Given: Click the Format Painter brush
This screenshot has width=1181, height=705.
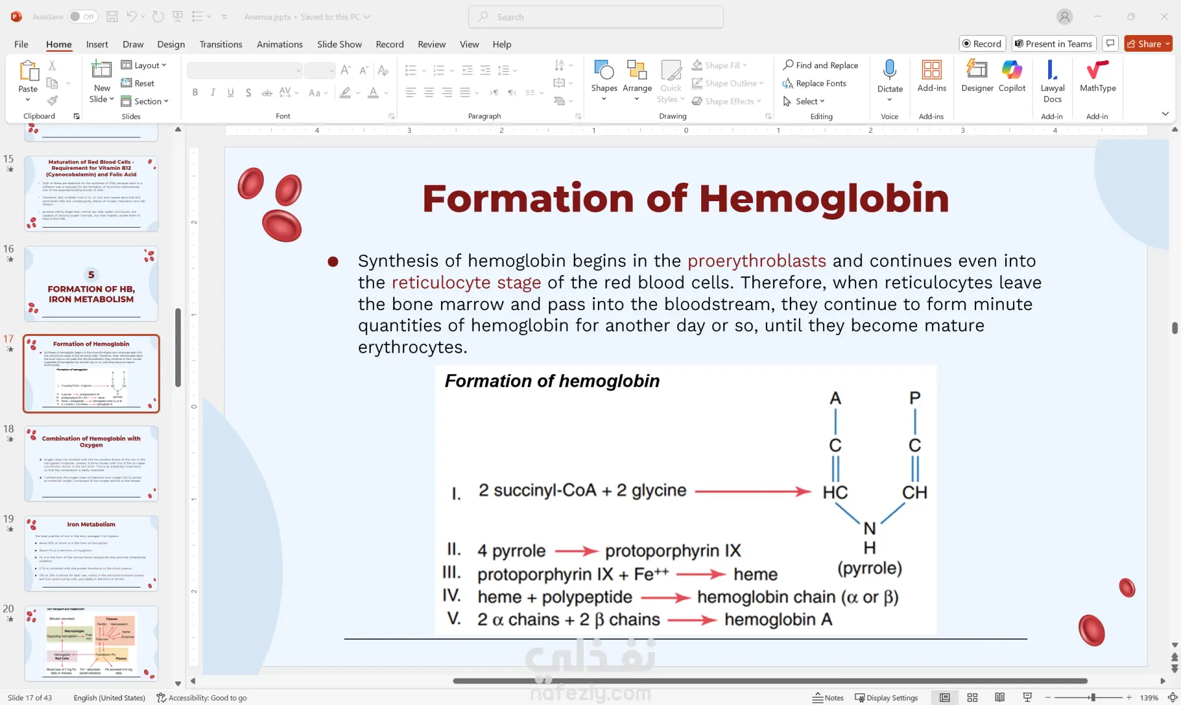Looking at the screenshot, I should tap(52, 100).
